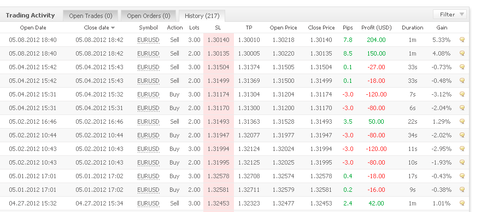481x212 pixels.
Task: Open EURUSD symbol link in first row
Action: 148,40
